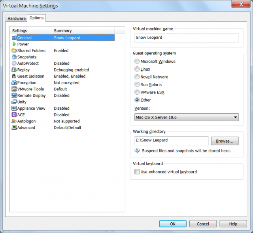Select the Encryption row label
Screen dimensions: 253x233
tap(26, 83)
